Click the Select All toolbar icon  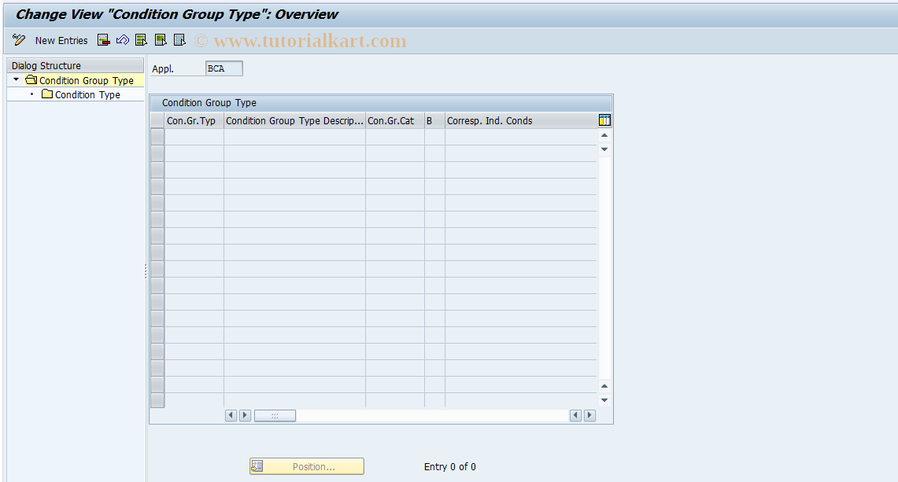coord(142,40)
